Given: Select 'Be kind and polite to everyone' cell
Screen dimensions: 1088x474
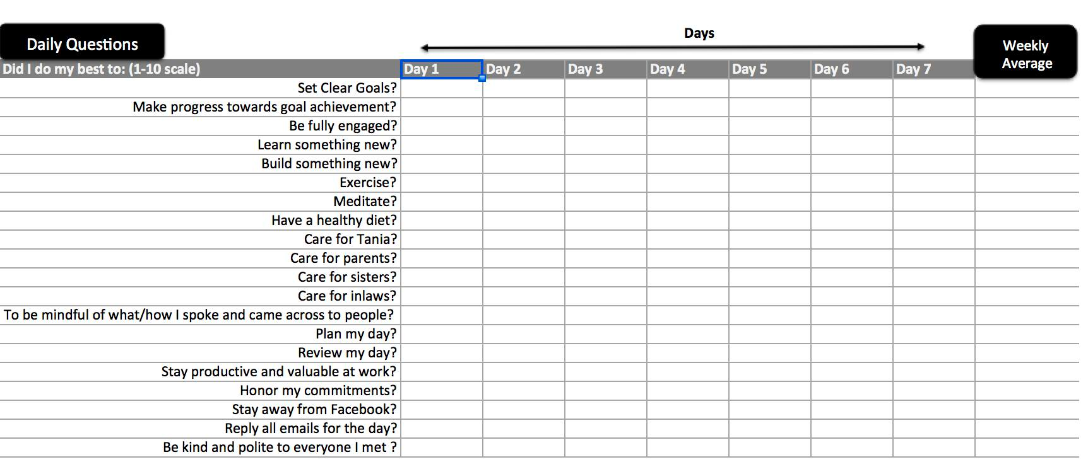Looking at the screenshot, I should coord(200,448).
